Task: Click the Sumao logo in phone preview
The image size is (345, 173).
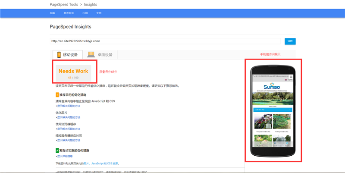Action: click(272, 86)
